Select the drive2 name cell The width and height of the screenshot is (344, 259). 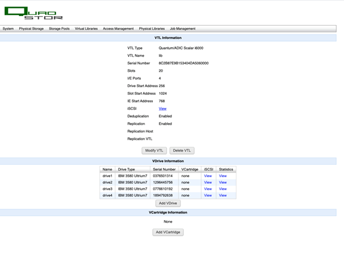coord(107,183)
